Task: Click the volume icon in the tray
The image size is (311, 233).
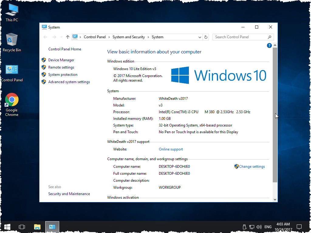Action: point(259,227)
